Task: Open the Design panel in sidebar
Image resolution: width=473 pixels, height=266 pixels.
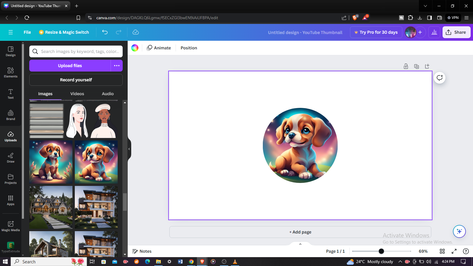Action: point(11,51)
